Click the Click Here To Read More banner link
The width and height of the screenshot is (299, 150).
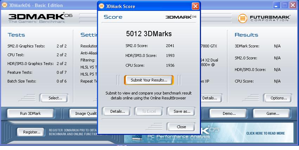tap(265, 133)
